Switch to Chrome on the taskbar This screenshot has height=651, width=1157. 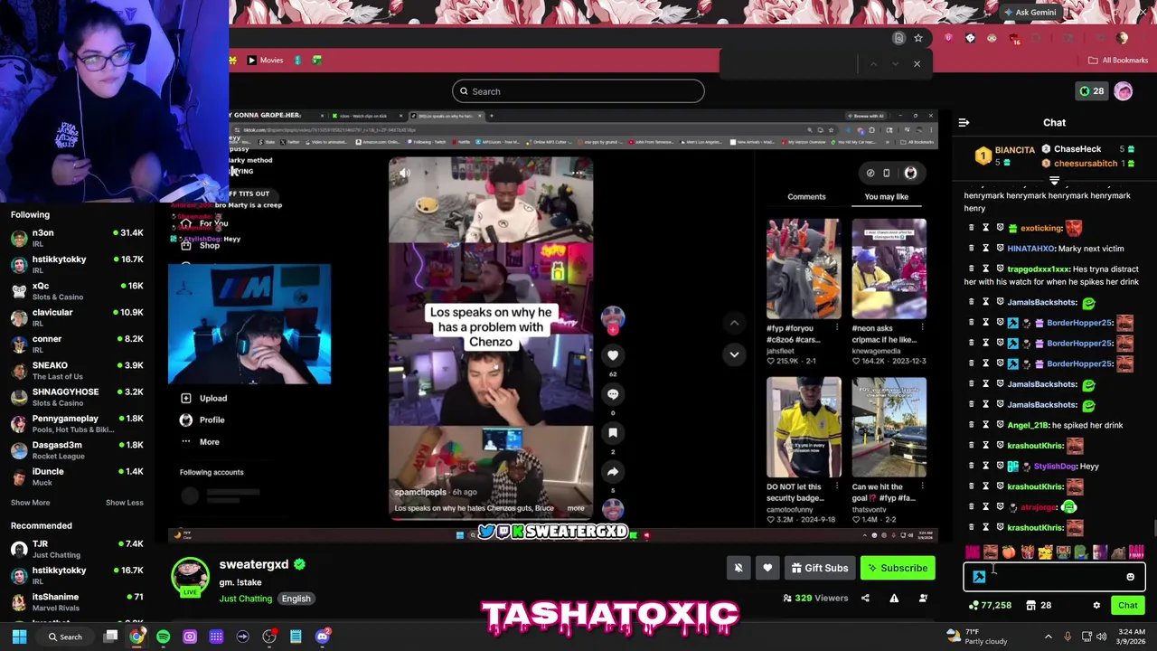tap(136, 637)
